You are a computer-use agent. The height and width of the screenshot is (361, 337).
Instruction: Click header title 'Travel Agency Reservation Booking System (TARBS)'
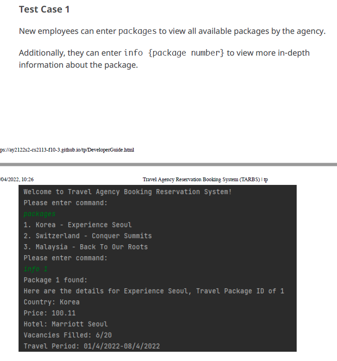(x=201, y=180)
